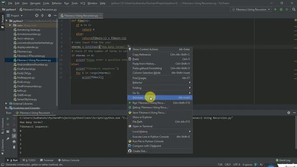Click the print icon in Run panel
The width and height of the screenshot is (297, 167).
click(14, 141)
